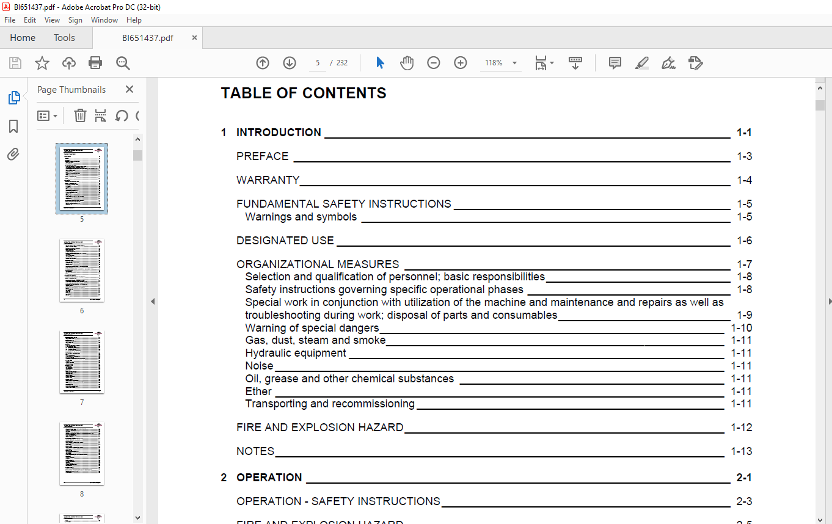Open the View menu

(x=52, y=20)
